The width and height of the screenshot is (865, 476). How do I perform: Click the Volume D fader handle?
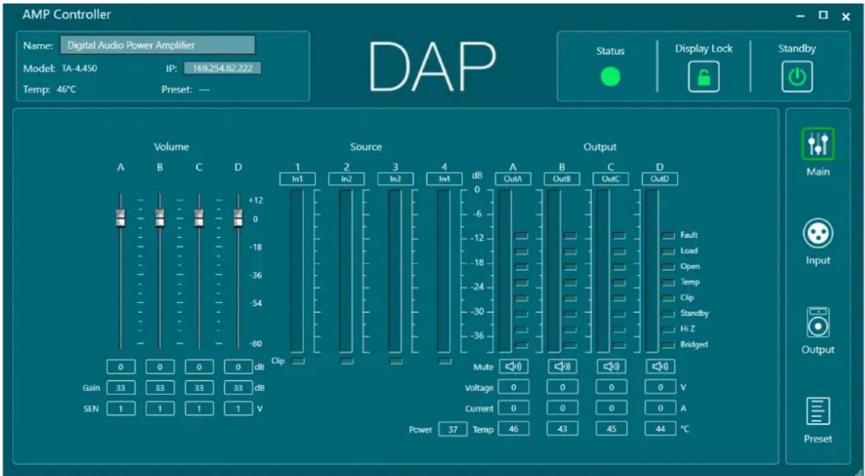[x=238, y=218]
